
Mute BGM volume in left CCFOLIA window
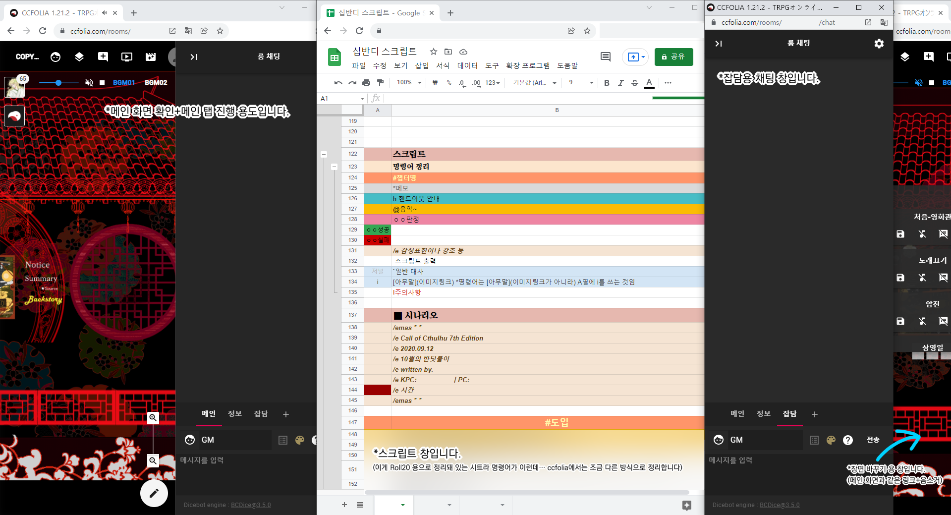[x=89, y=83]
